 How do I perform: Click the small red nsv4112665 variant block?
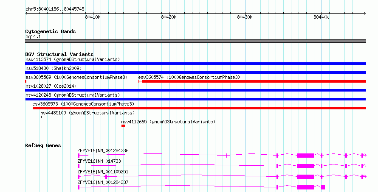(x=123, y=126)
